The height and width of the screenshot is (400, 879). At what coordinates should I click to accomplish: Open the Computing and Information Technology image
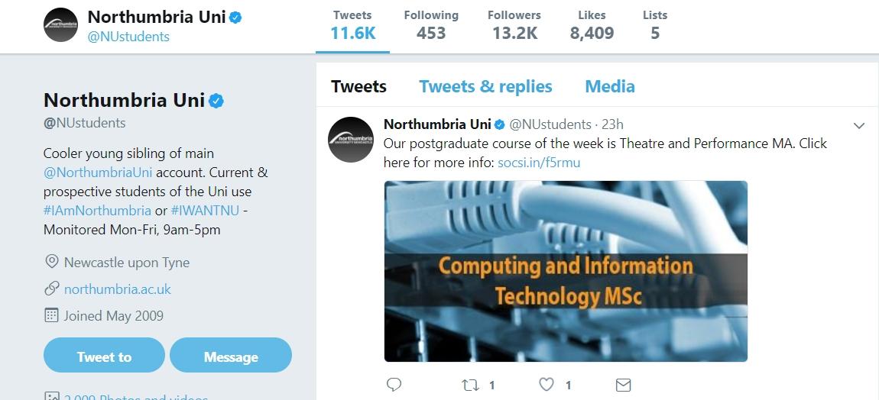[566, 271]
